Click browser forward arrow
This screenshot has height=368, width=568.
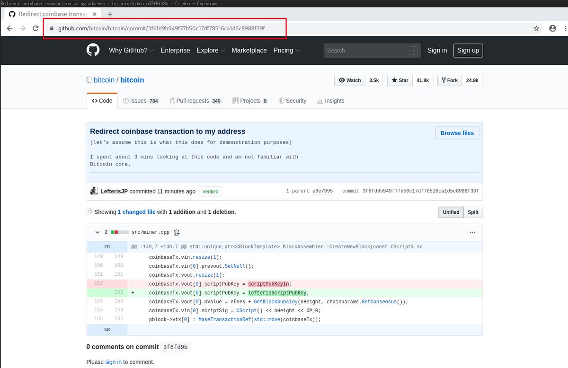click(22, 28)
